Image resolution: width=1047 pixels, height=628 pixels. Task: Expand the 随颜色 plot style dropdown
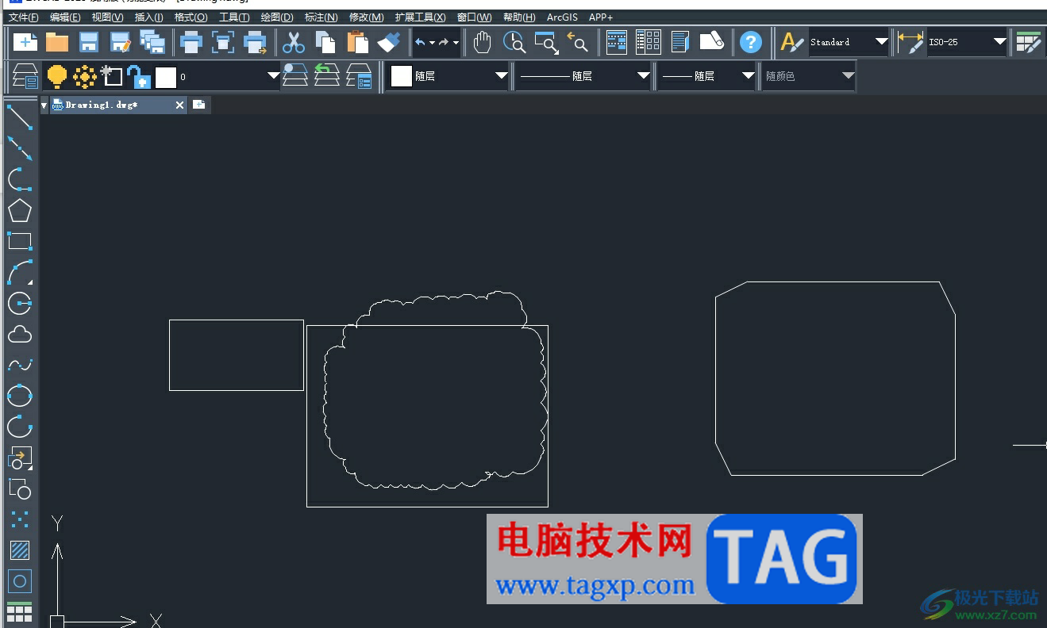848,76
